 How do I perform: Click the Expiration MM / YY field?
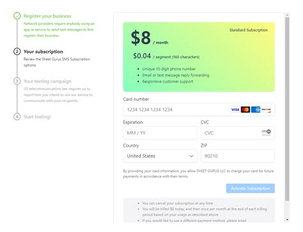coord(160,133)
